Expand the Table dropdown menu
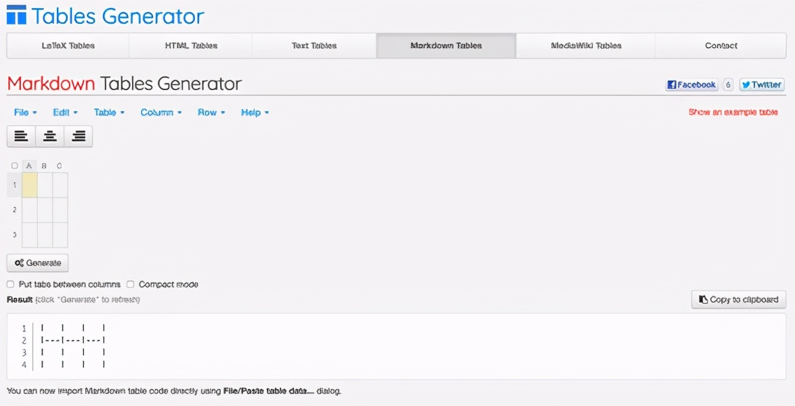This screenshot has width=795, height=406. [109, 112]
